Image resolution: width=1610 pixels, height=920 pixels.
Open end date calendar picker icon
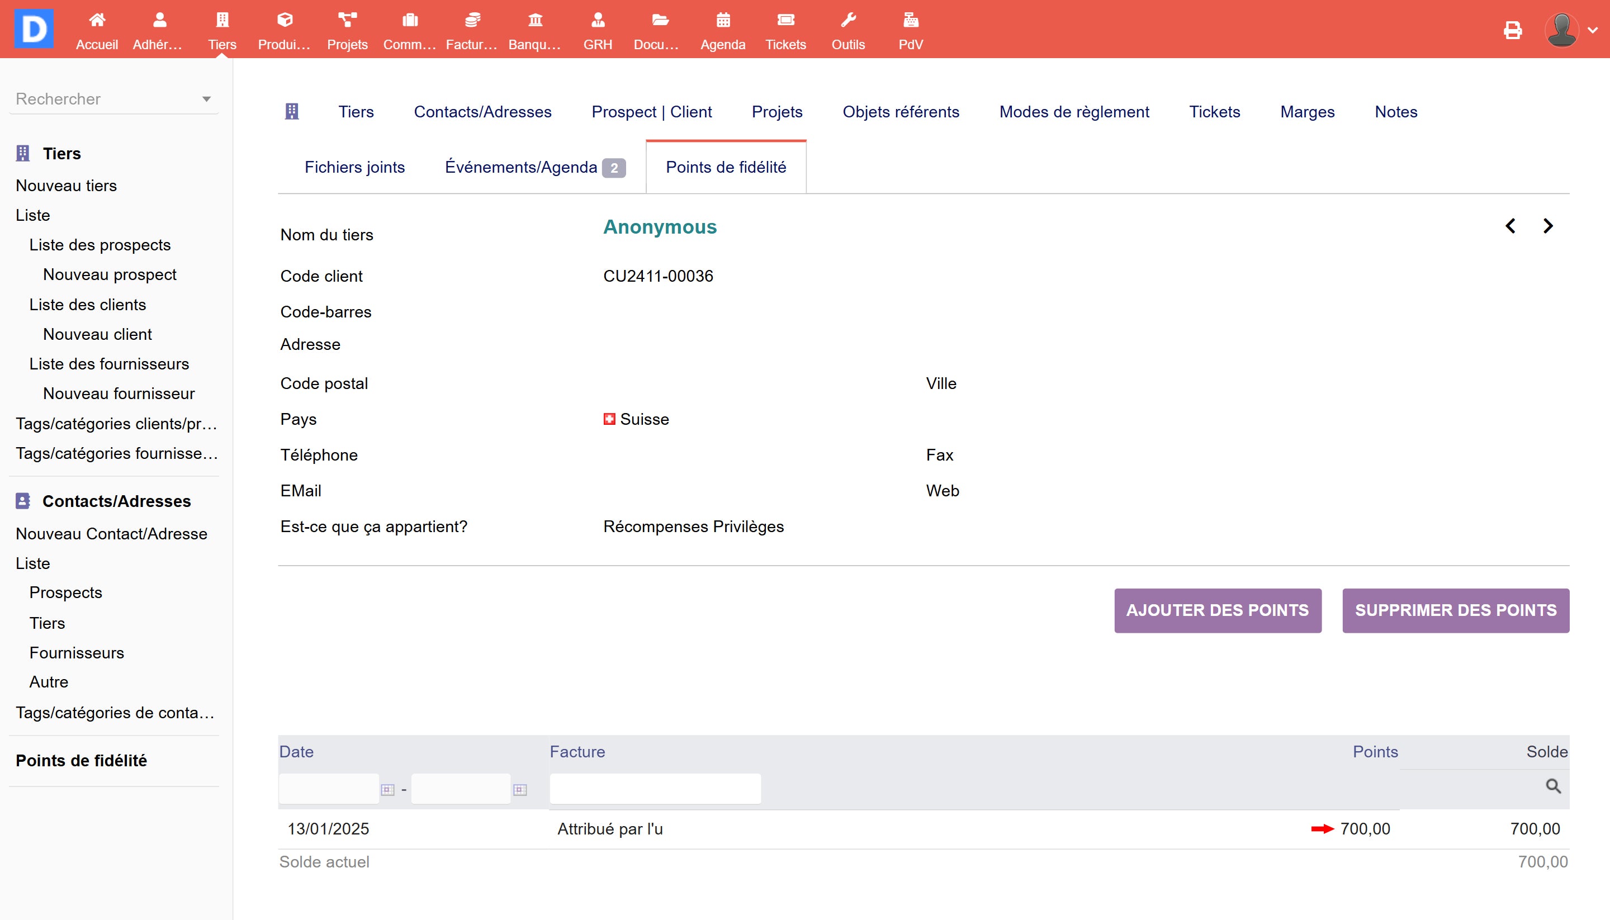[x=520, y=790]
